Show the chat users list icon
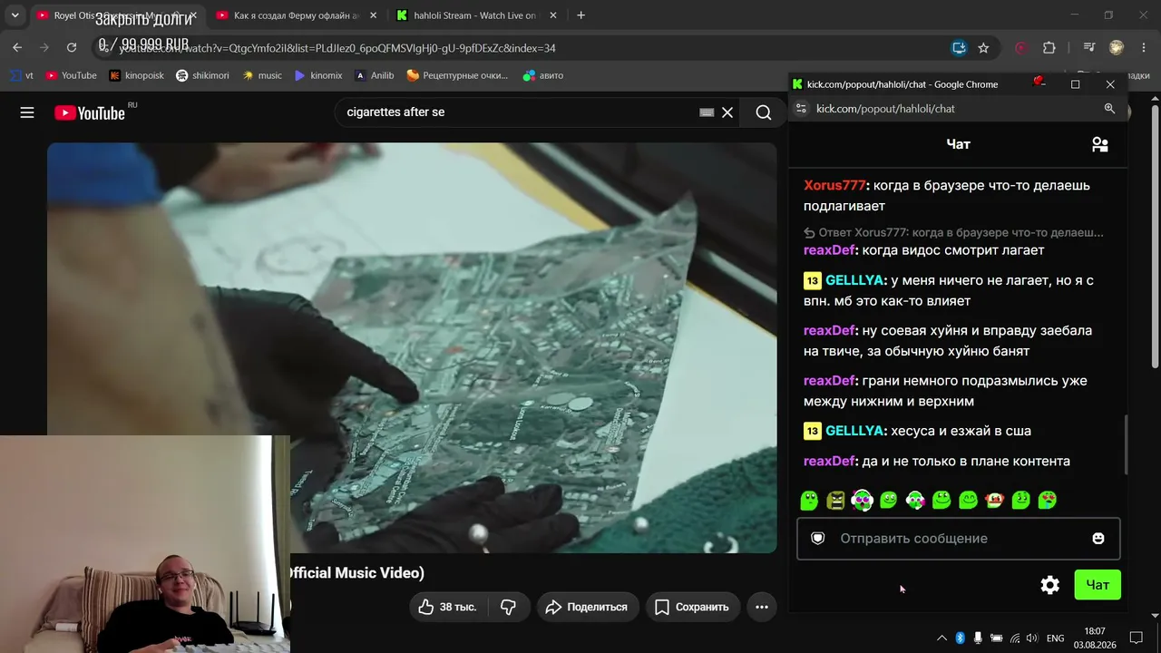 click(x=1100, y=144)
